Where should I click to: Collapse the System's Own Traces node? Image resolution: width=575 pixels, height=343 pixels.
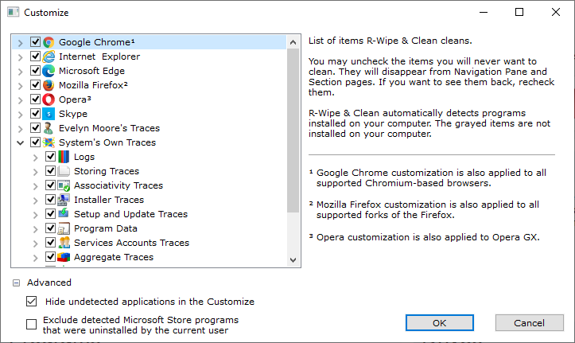(x=21, y=142)
